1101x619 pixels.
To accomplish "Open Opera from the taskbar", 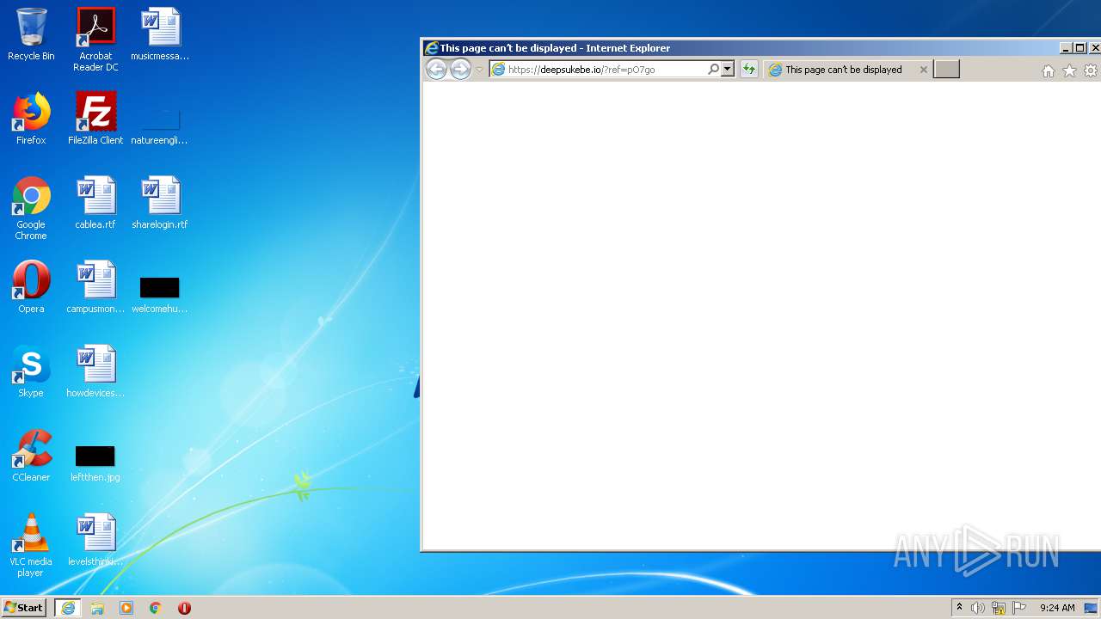I will click(184, 608).
